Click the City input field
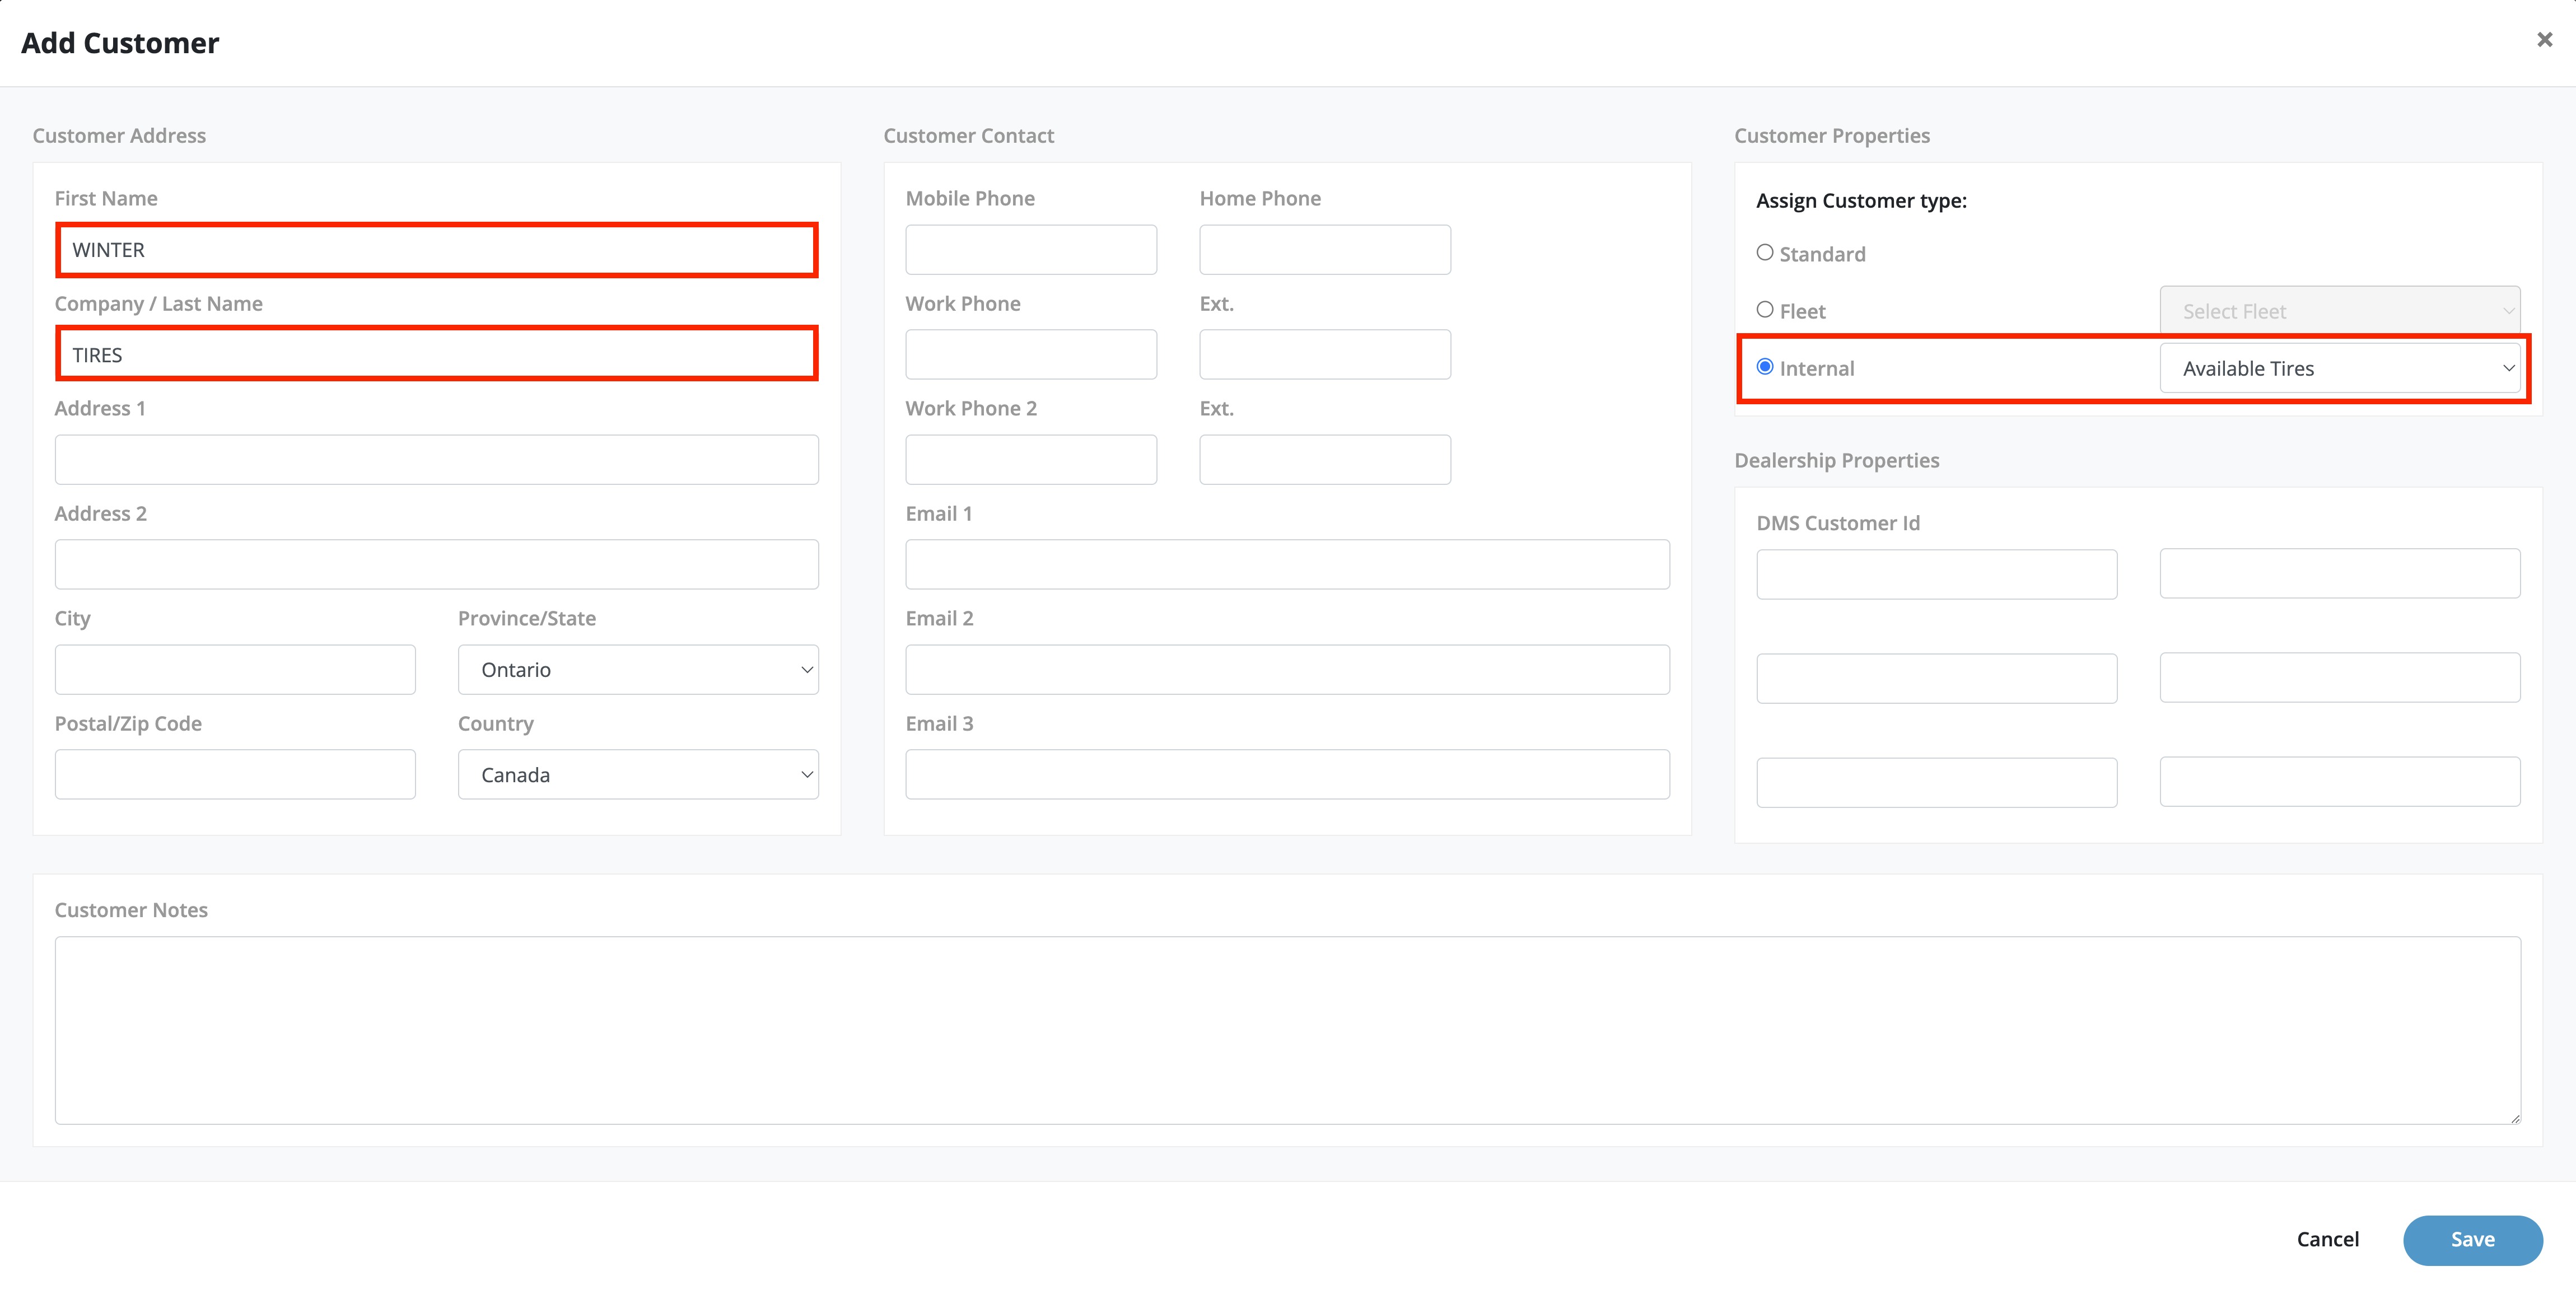Screen dimensions: 2576x1299 pos(235,670)
